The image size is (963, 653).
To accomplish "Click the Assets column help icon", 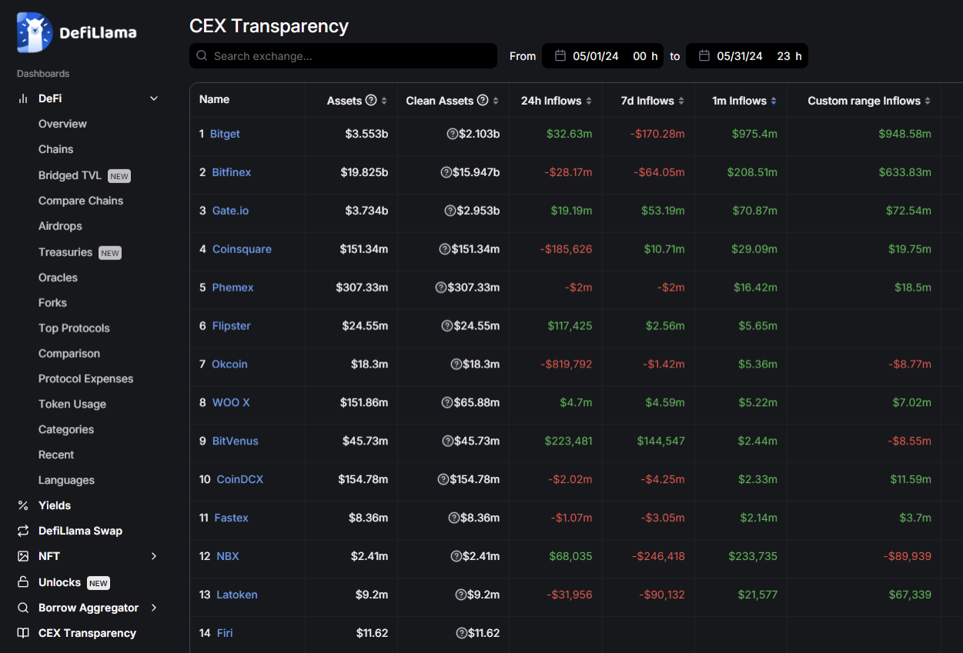I will pos(371,101).
